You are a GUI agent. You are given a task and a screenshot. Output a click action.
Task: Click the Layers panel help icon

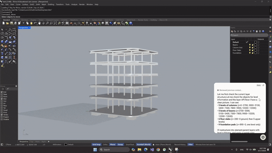tap(263, 31)
